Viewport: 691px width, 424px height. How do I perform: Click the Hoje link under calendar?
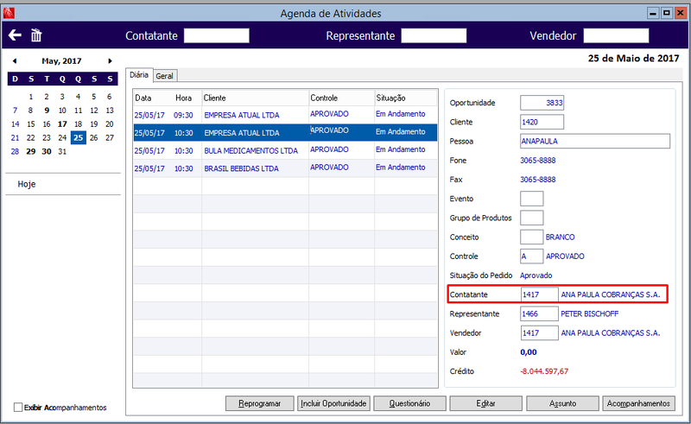click(27, 184)
